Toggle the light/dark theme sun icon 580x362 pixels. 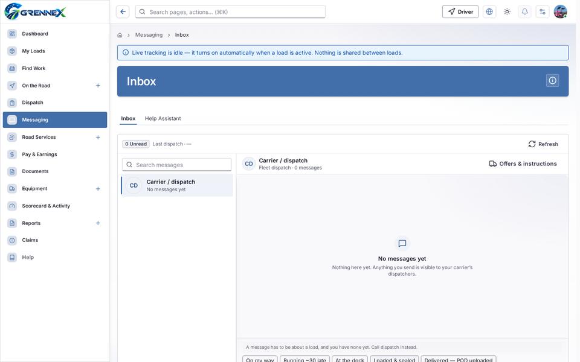point(507,12)
